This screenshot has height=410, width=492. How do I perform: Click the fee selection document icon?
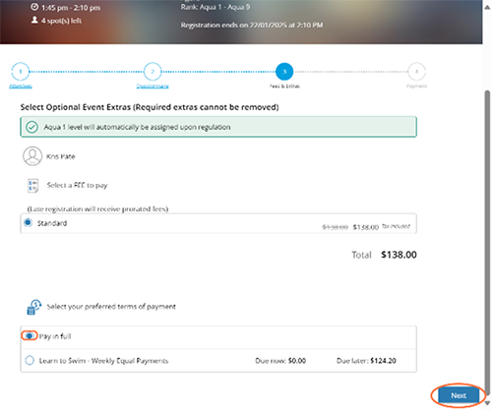click(33, 186)
